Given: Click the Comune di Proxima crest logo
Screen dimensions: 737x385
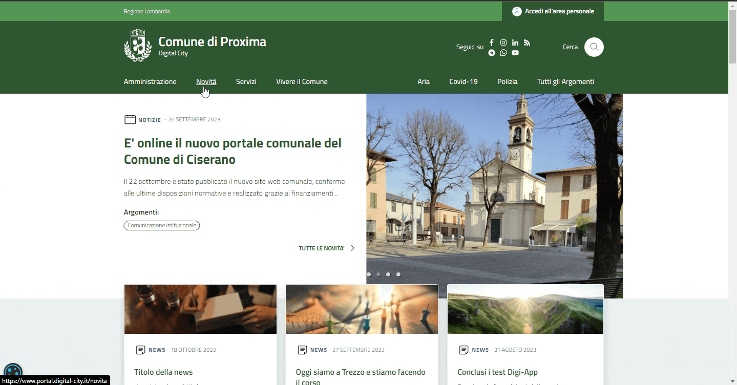Looking at the screenshot, I should coord(138,46).
